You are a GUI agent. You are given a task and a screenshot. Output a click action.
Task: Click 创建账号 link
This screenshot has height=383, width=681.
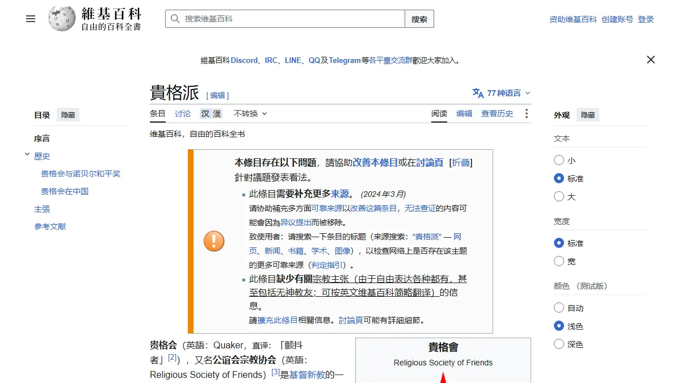[x=617, y=19]
